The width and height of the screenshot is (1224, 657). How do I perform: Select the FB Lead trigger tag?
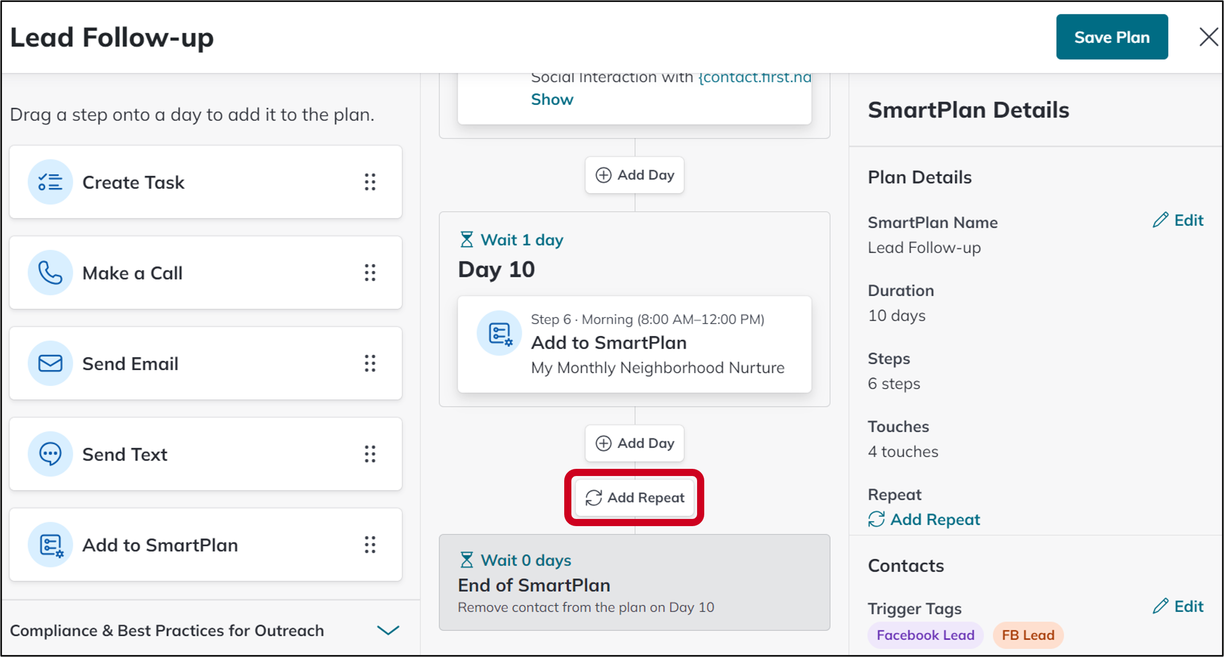click(x=1028, y=635)
